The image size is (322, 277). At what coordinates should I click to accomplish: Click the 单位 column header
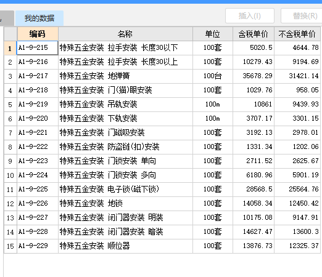click(x=212, y=34)
